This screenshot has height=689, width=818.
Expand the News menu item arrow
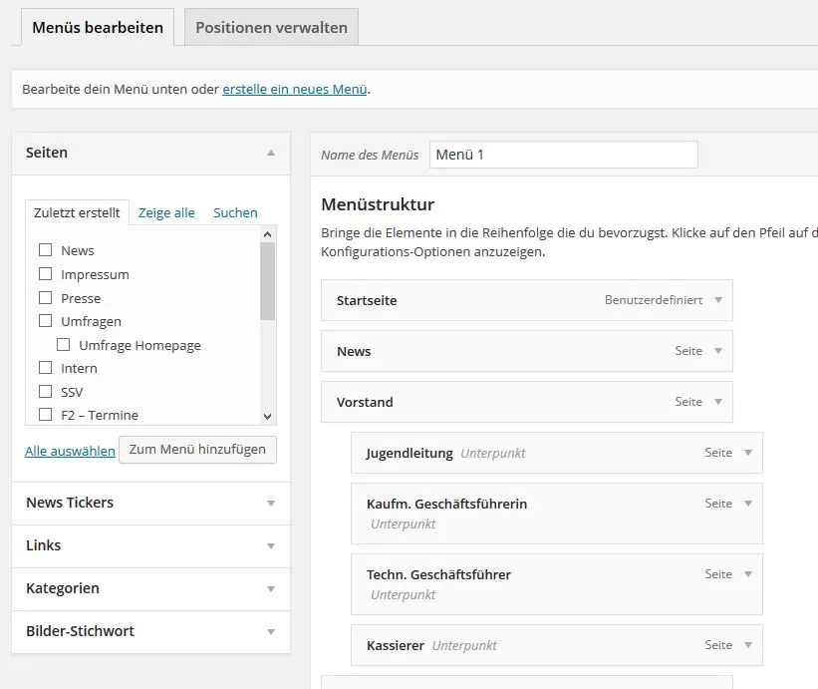pos(718,351)
